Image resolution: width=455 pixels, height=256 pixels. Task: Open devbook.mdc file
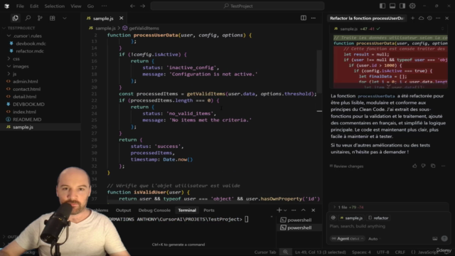[x=31, y=43]
